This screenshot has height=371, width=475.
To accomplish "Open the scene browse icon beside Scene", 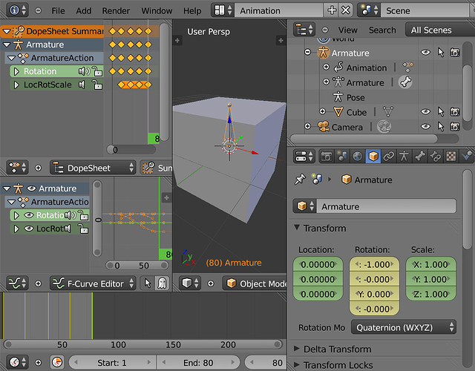I will [x=369, y=10].
